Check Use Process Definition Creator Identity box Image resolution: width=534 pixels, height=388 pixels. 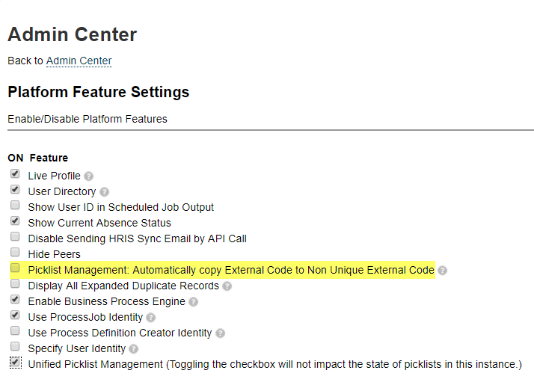coord(15,330)
